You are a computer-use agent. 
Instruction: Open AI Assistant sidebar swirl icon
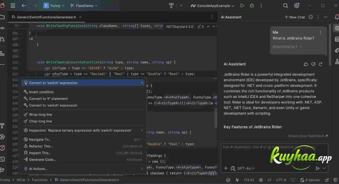coord(337,28)
